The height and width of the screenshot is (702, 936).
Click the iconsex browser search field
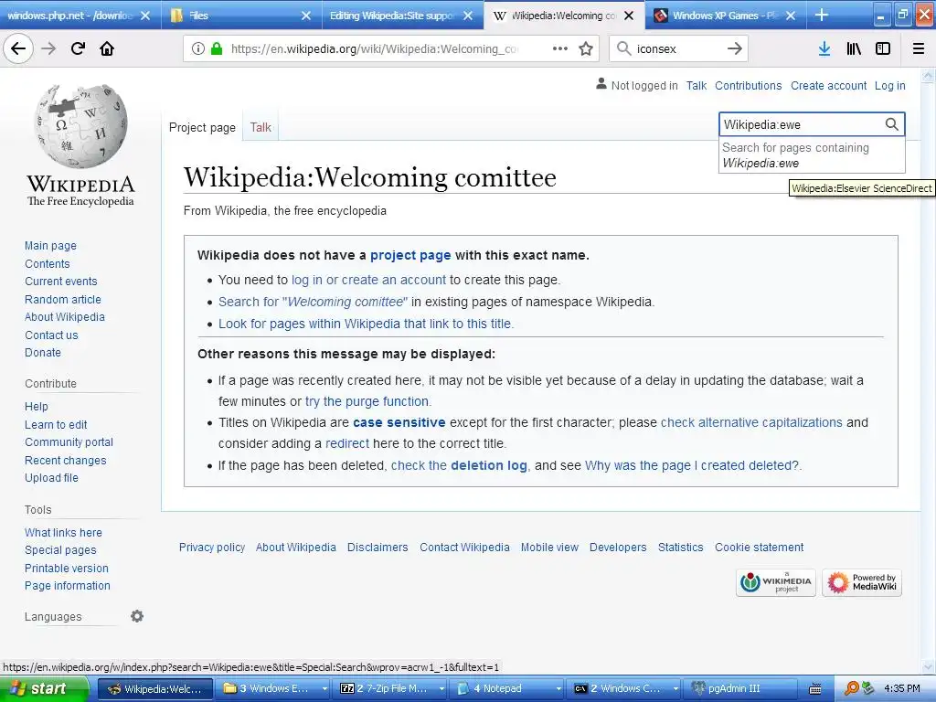click(678, 49)
